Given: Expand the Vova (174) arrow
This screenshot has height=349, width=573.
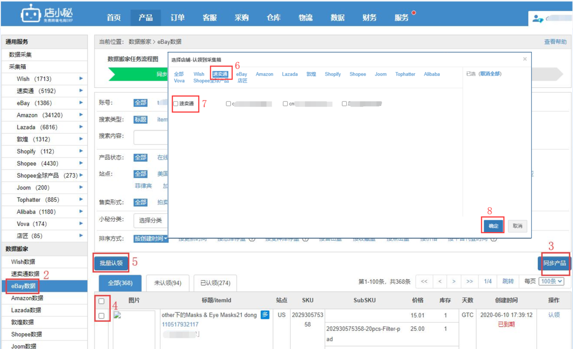Looking at the screenshot, I should pos(81,223).
